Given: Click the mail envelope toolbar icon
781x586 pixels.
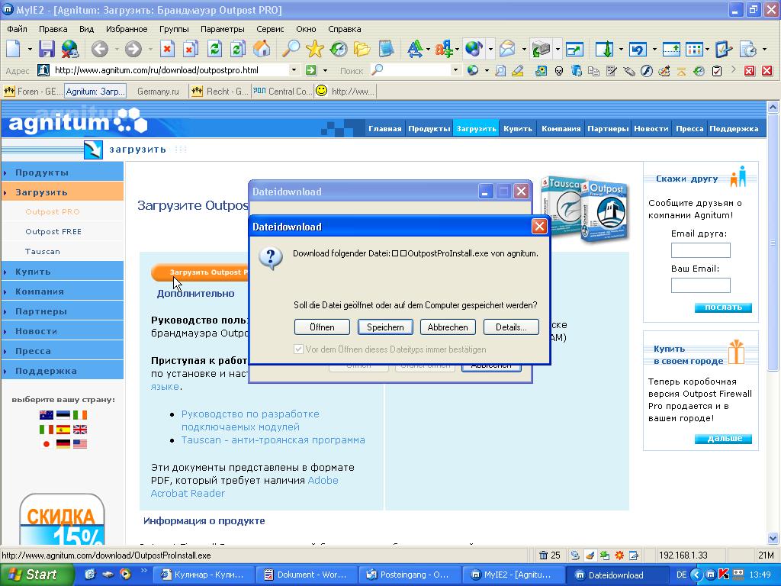Looking at the screenshot, I should 507,49.
